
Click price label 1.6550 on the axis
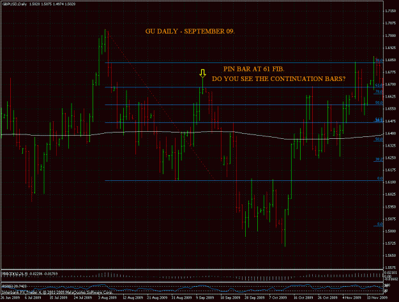click(x=390, y=109)
